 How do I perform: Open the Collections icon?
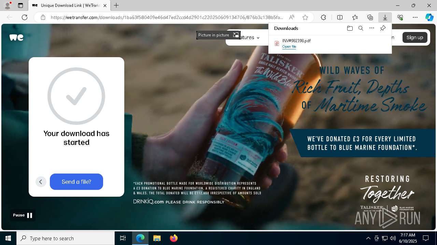(370, 17)
